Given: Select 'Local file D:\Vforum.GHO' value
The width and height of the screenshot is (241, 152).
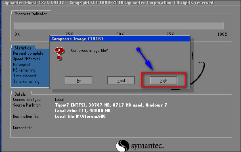Looking at the screenshot, I should tap(80, 117).
